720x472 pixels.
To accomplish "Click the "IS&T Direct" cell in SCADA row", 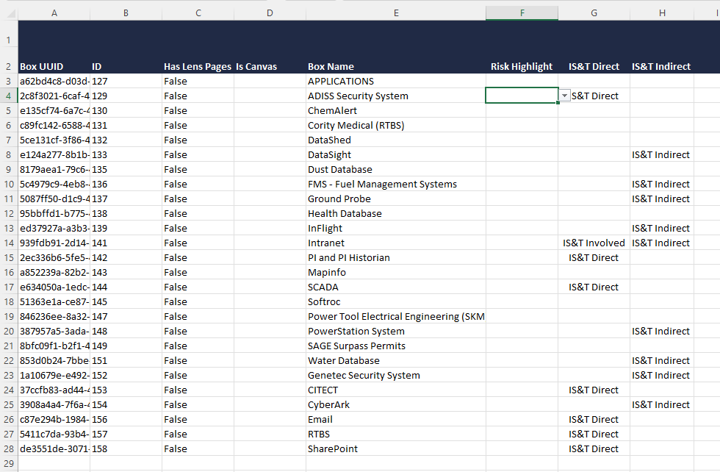I will point(594,287).
